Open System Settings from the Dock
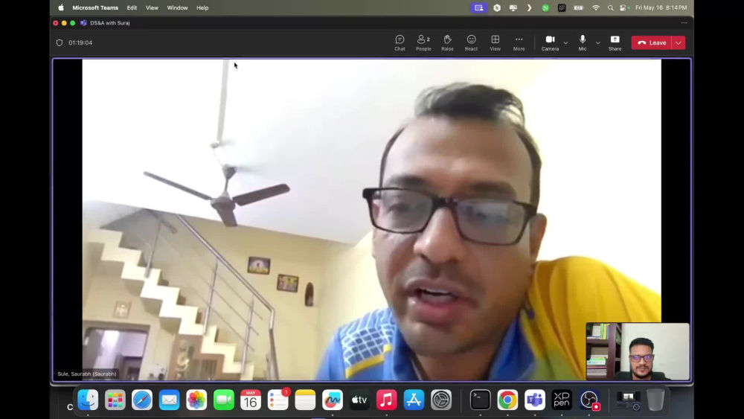The width and height of the screenshot is (744, 419). tap(440, 400)
